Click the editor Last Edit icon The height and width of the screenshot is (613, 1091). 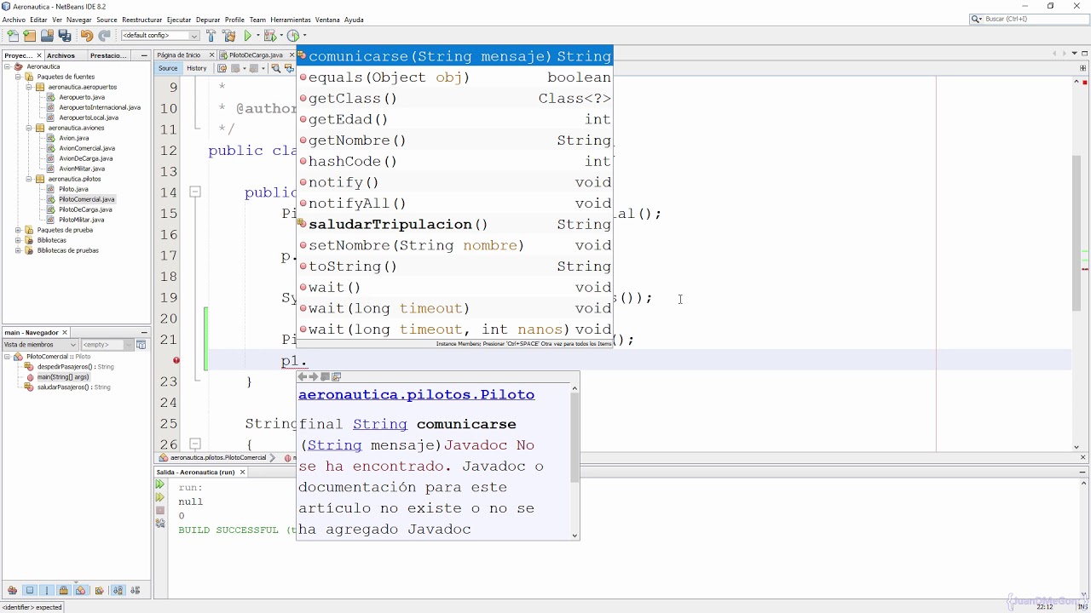tap(222, 68)
